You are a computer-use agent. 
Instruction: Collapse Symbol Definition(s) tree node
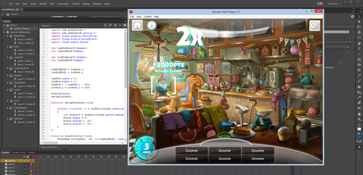tap(4, 32)
